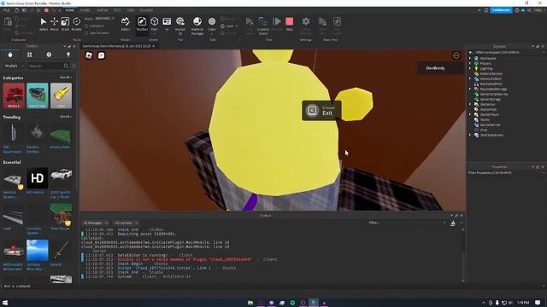Screen dimensions: 547x307
Task: Toggle the Collisions checkbox
Action: [86, 26]
